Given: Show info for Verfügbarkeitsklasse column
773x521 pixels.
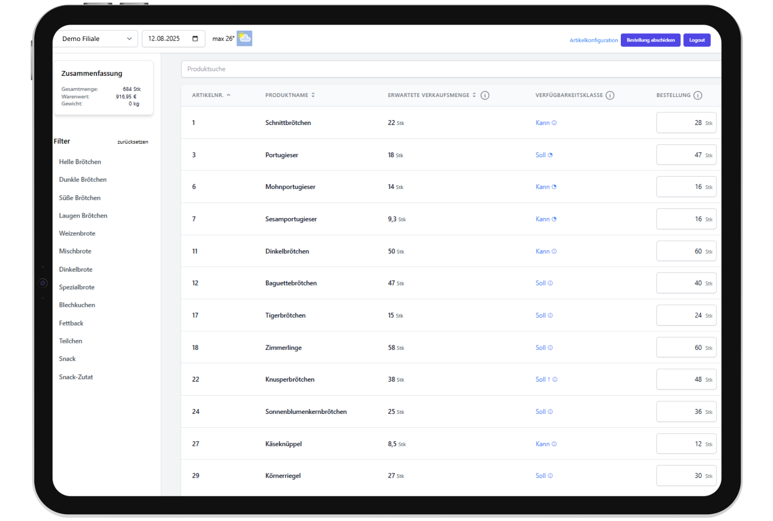Looking at the screenshot, I should 610,96.
